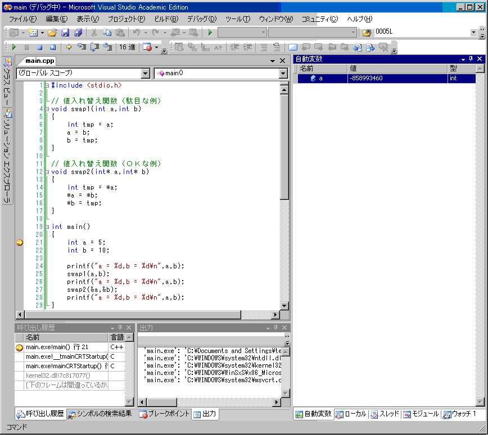Switch to the スレッド tab
Viewport: 488px width, 435px height.
coord(385,414)
